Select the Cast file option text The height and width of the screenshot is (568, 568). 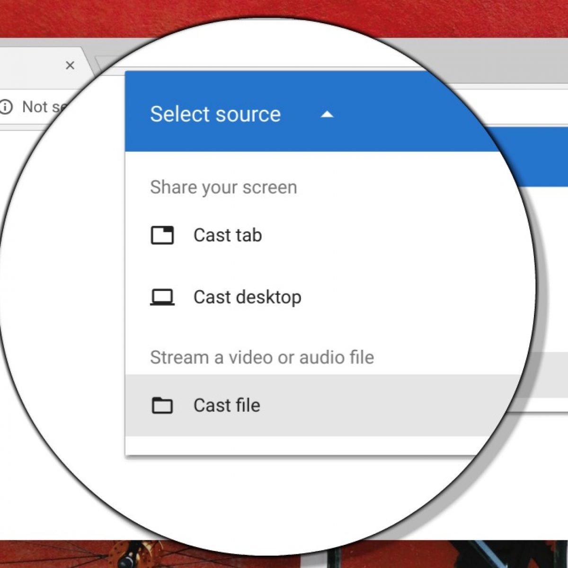coord(227,406)
